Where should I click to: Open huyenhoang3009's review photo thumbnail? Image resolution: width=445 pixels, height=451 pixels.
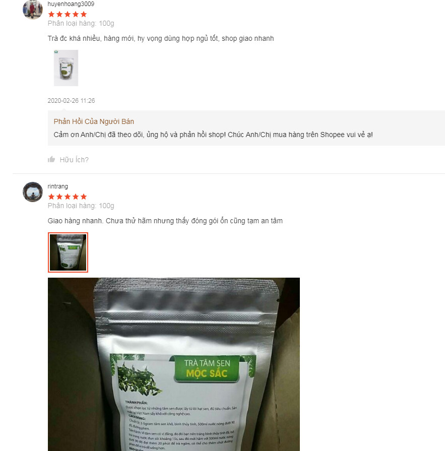[x=66, y=68]
